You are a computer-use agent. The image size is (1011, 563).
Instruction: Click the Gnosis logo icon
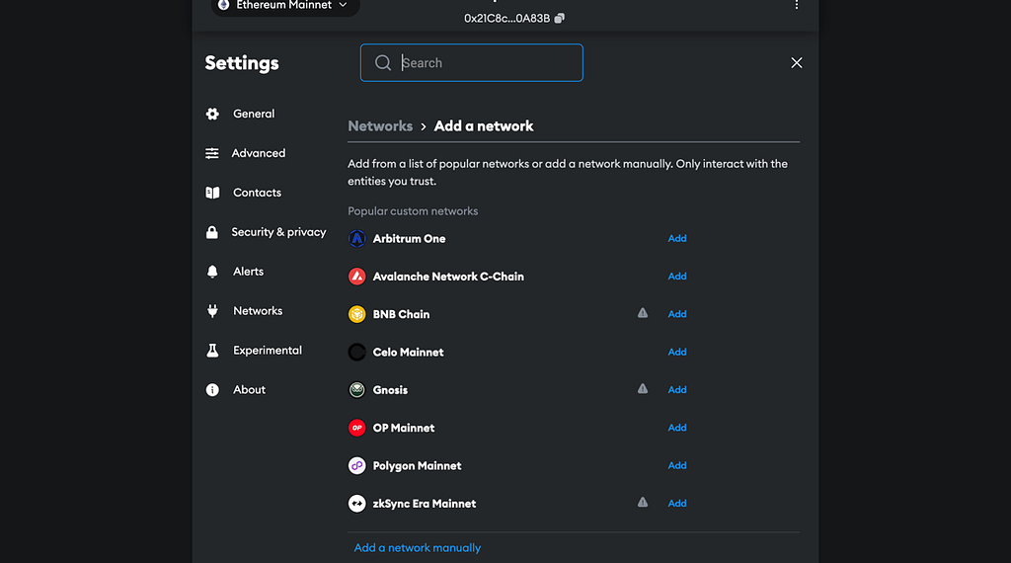[356, 389]
